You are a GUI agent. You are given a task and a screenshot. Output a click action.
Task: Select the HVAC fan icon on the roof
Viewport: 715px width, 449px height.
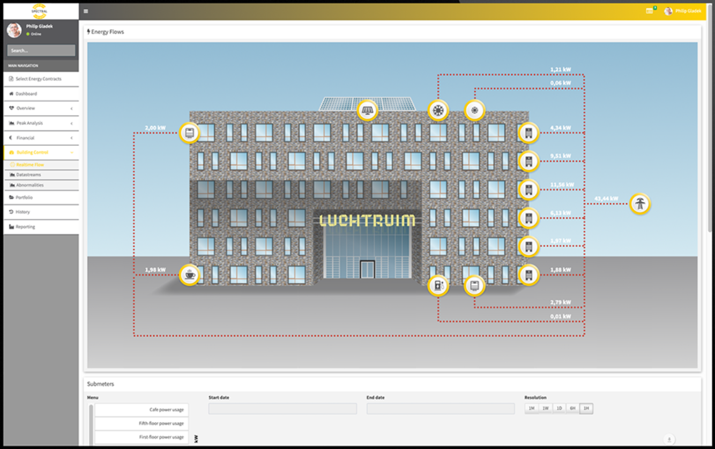[x=438, y=109]
